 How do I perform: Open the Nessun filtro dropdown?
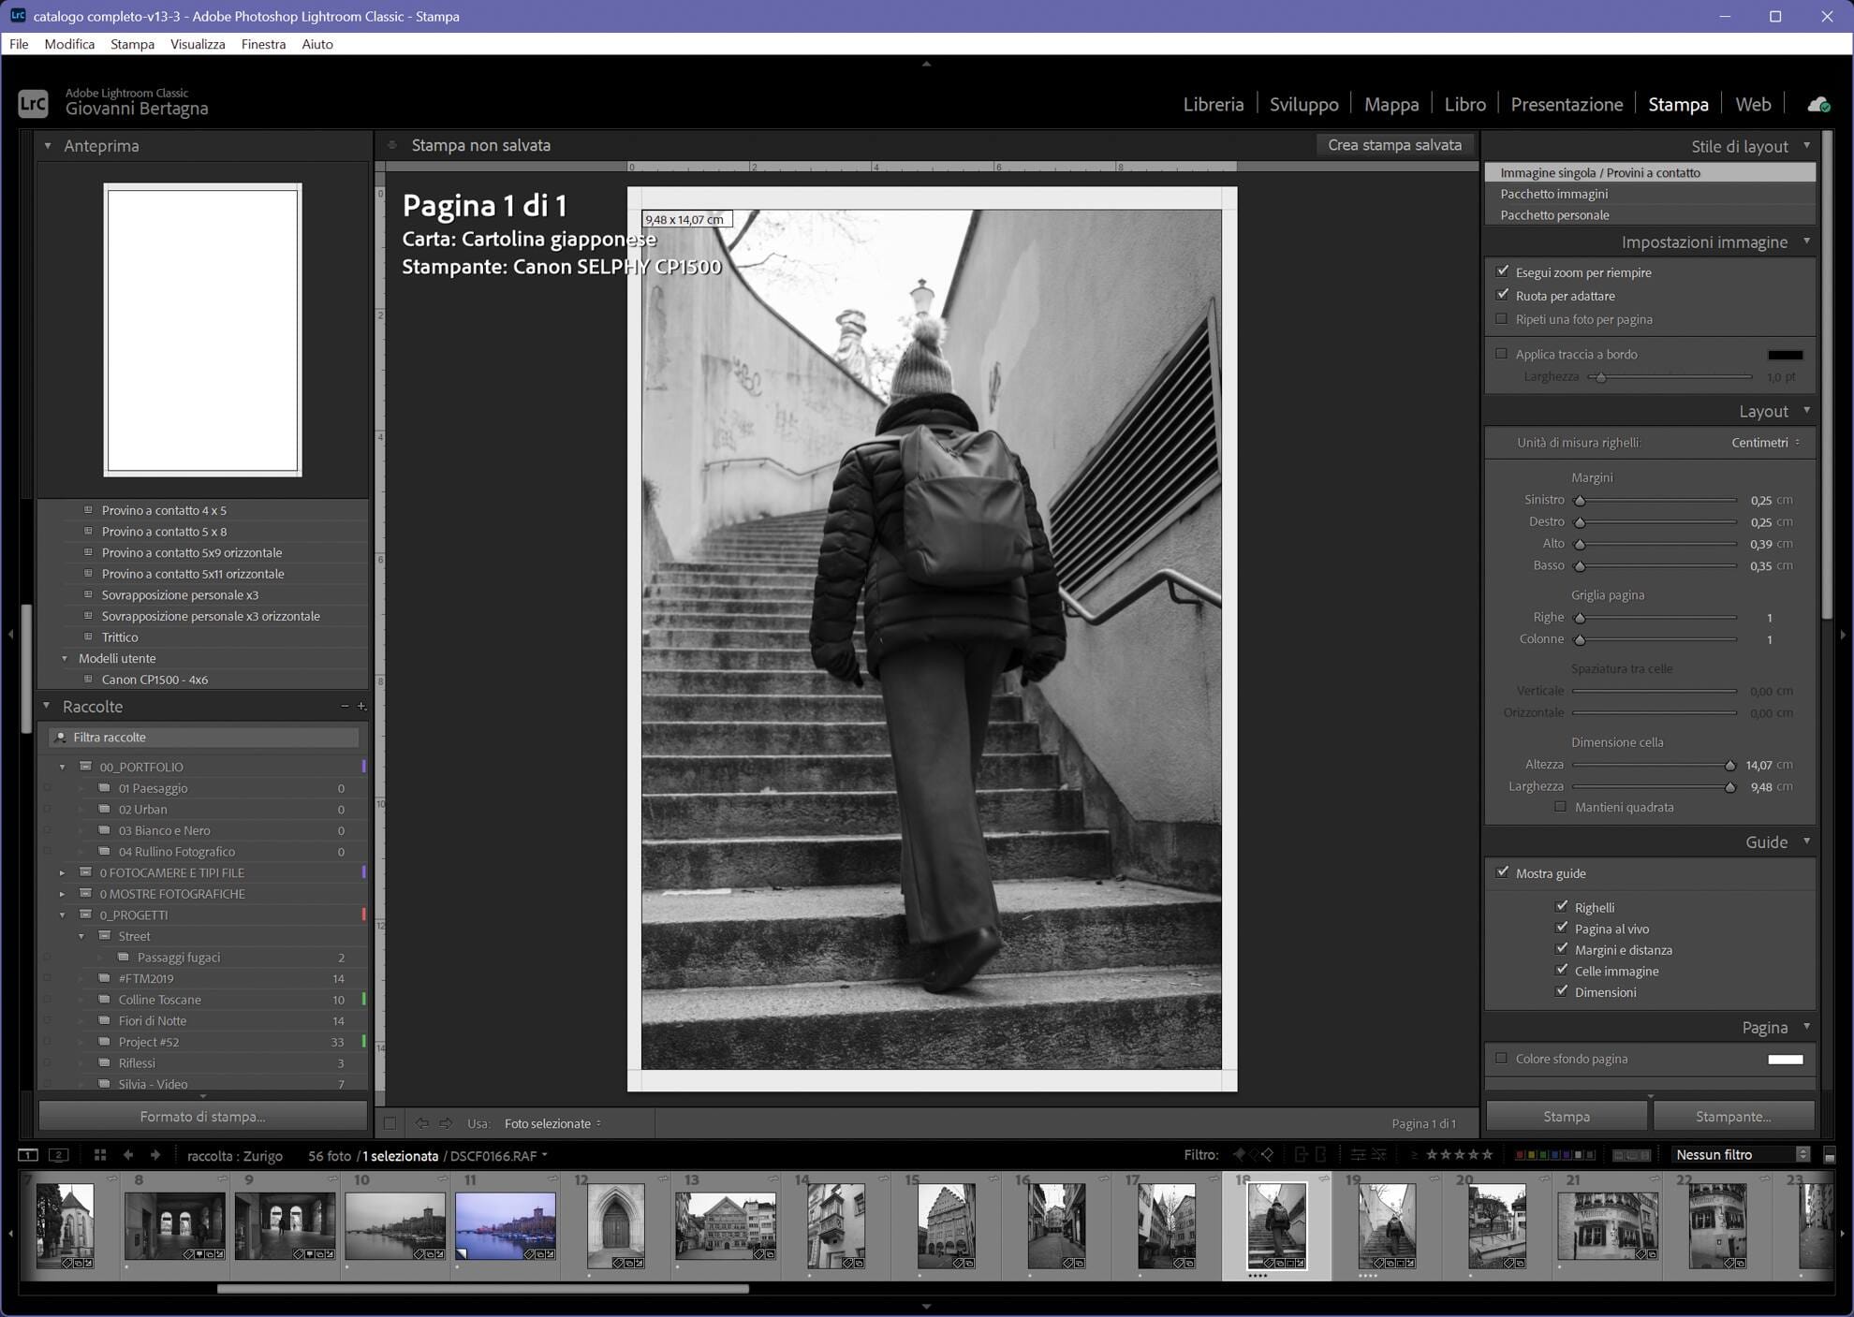[1739, 1154]
